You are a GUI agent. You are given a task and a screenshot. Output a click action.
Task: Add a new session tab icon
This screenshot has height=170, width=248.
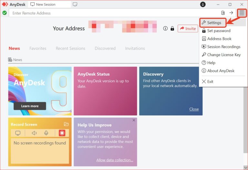pos(75,5)
